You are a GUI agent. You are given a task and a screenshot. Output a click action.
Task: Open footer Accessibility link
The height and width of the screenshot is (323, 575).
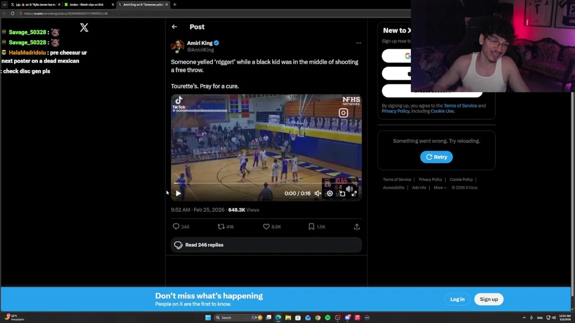tap(394, 188)
